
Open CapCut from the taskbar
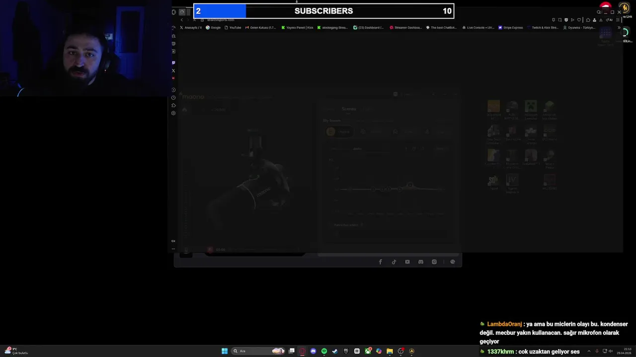pyautogui.click(x=357, y=351)
